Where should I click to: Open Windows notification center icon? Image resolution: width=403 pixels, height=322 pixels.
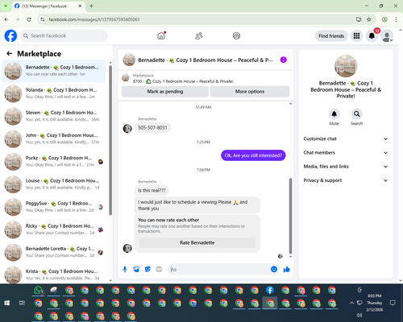[x=393, y=303]
